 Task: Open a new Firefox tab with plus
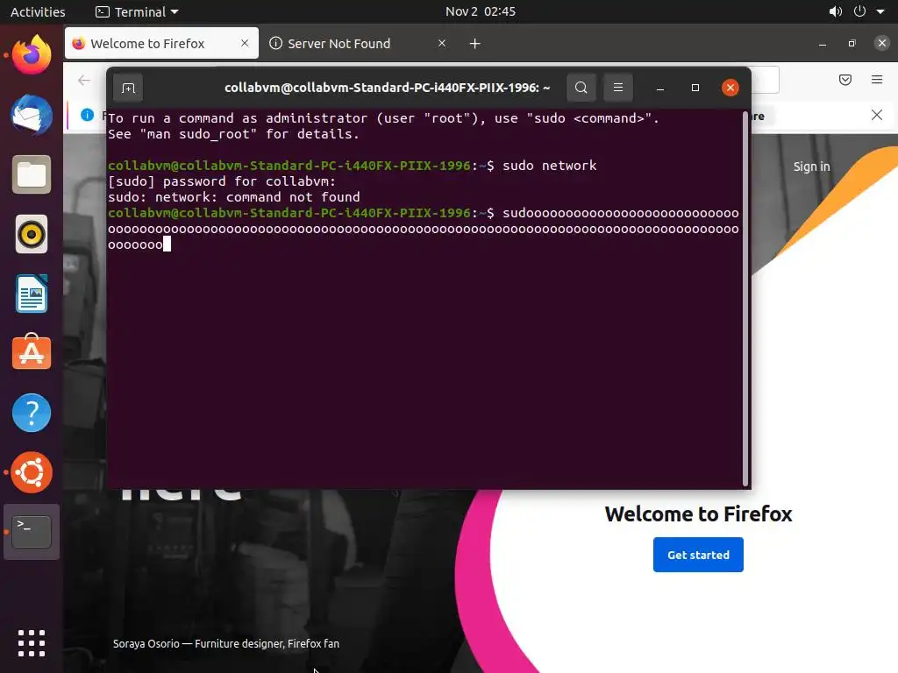[474, 44]
